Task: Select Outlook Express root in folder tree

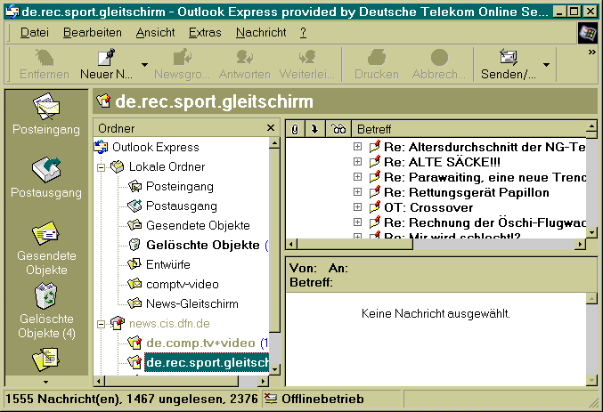Action: click(x=155, y=147)
